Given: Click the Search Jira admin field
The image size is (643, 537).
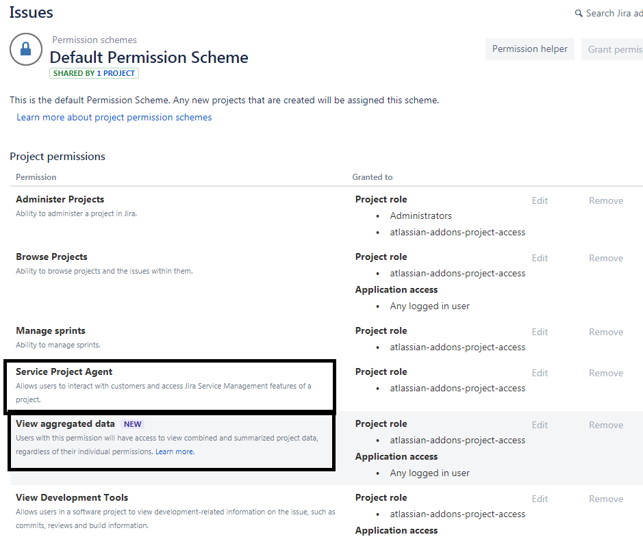Looking at the screenshot, I should pyautogui.click(x=614, y=14).
